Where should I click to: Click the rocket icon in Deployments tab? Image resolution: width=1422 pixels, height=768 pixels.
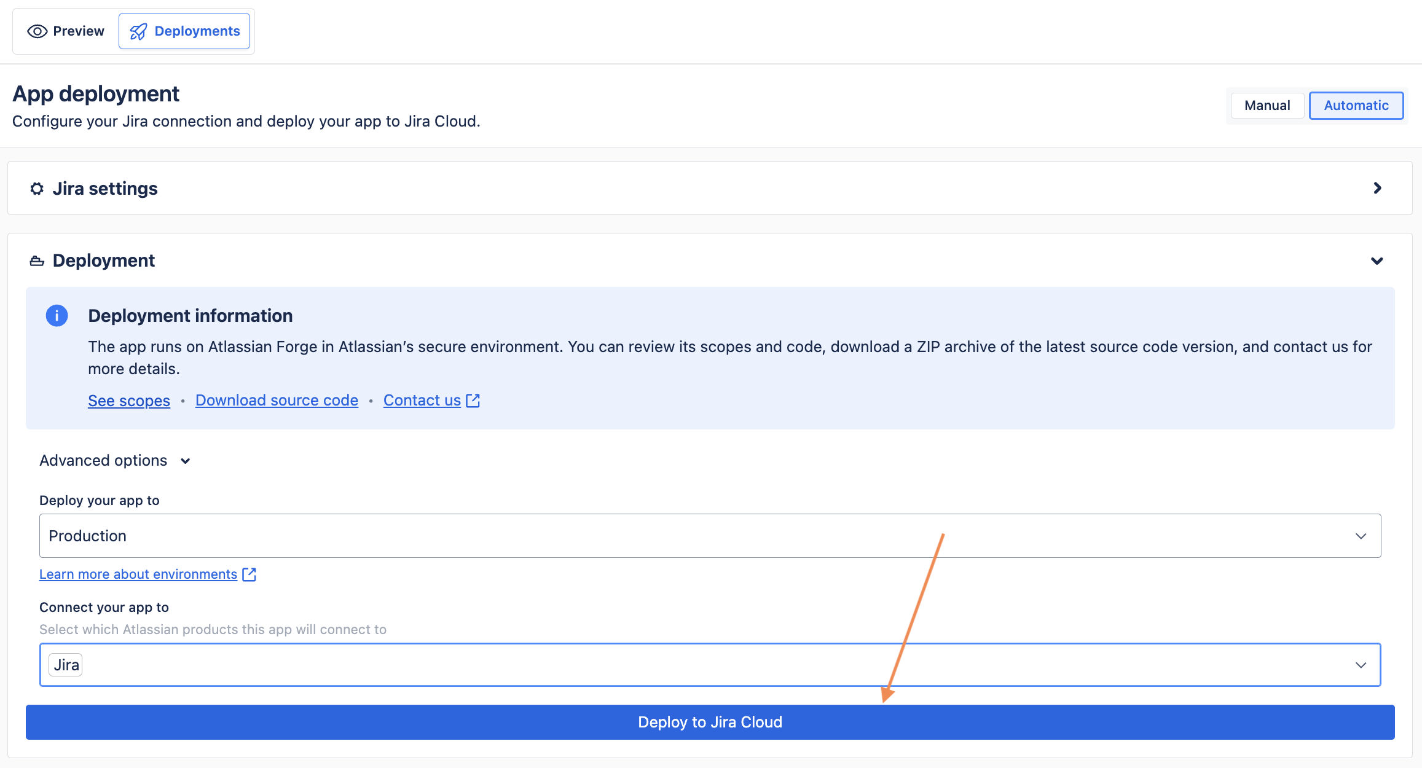click(139, 32)
